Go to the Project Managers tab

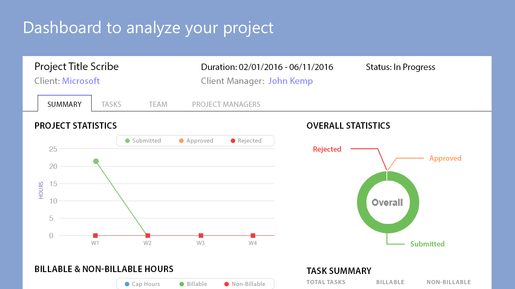coord(226,104)
